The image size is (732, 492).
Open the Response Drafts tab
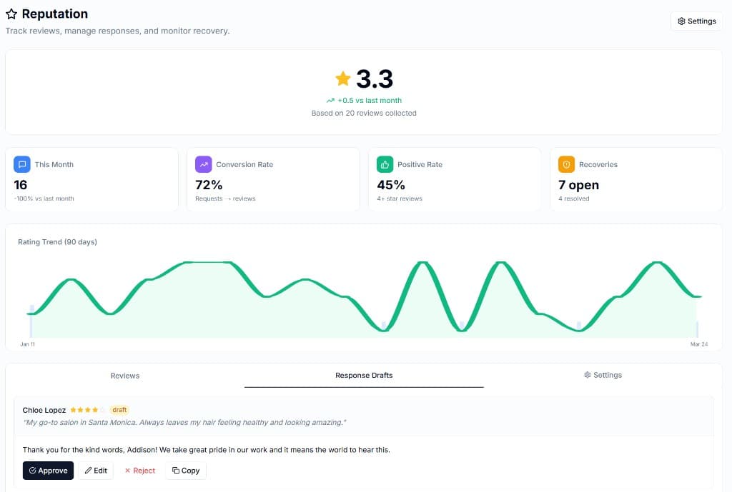(365, 375)
